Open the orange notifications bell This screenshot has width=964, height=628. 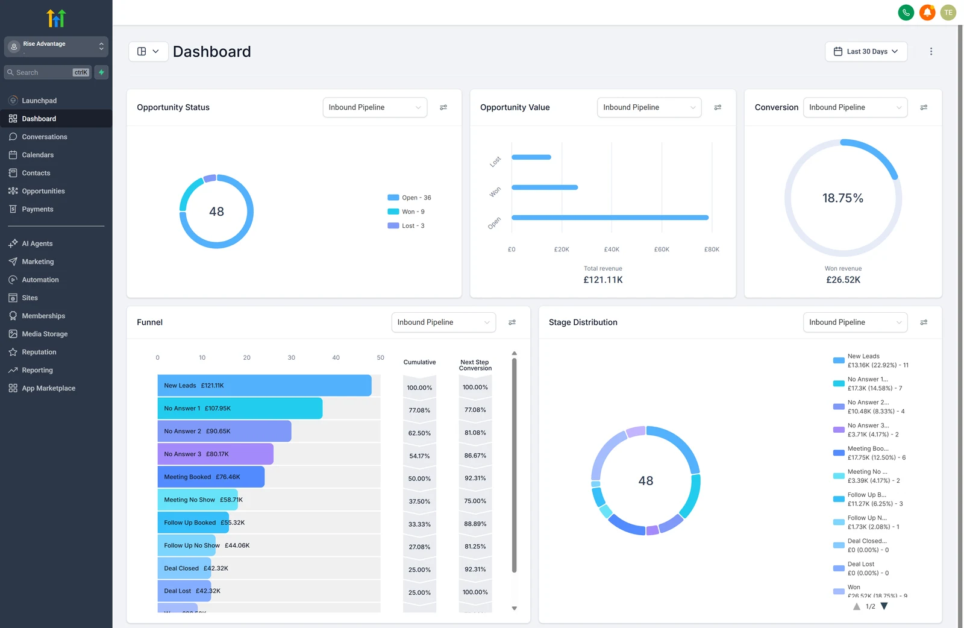[x=927, y=12]
